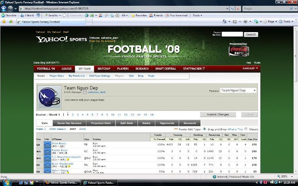Go to roster week 16
The height and width of the screenshot is (186, 298).
coord(152,115)
